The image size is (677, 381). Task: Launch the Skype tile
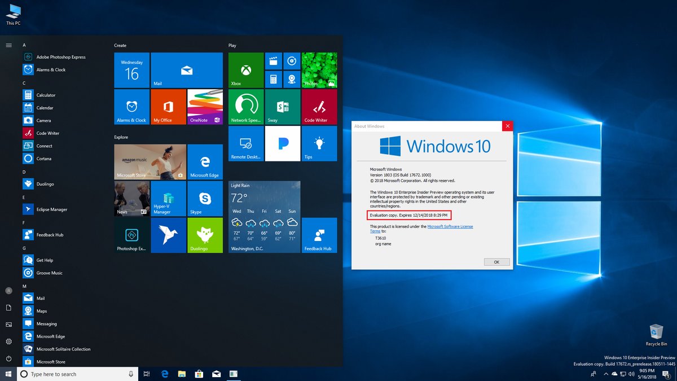205,199
